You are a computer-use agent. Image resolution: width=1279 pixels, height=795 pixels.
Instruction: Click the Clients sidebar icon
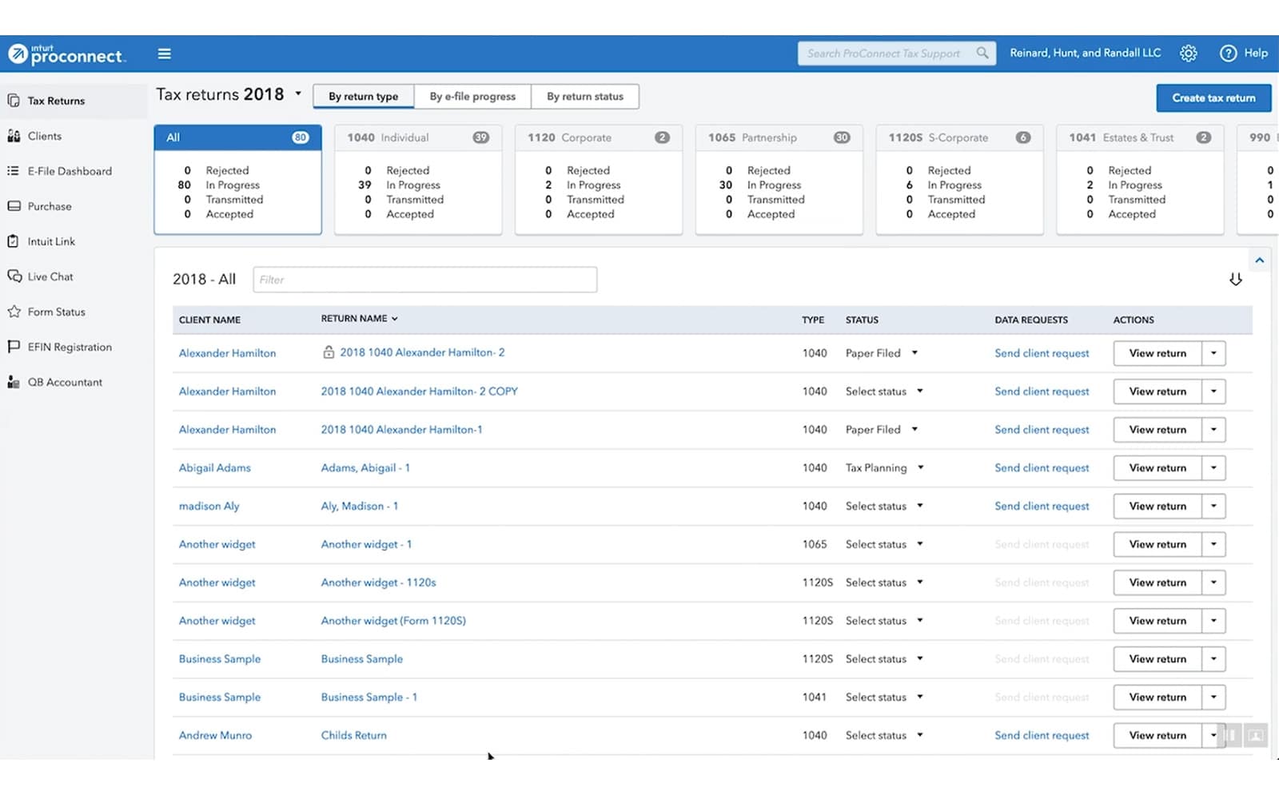(14, 136)
